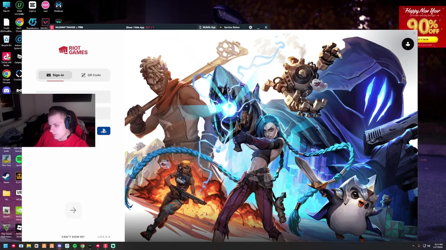Viewport: 446px width, 250px height.
Task: Open the CAN'T SIGN IN? link
Action: 73,237
